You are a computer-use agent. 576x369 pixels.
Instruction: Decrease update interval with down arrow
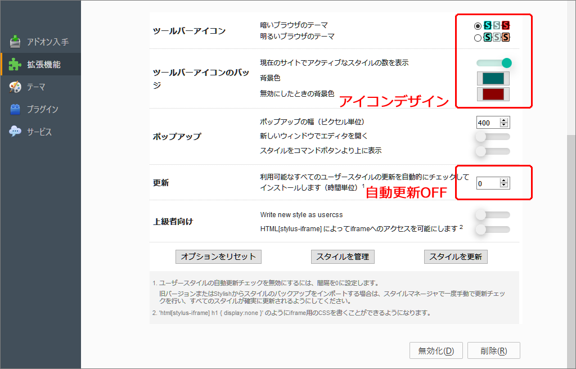pos(504,186)
